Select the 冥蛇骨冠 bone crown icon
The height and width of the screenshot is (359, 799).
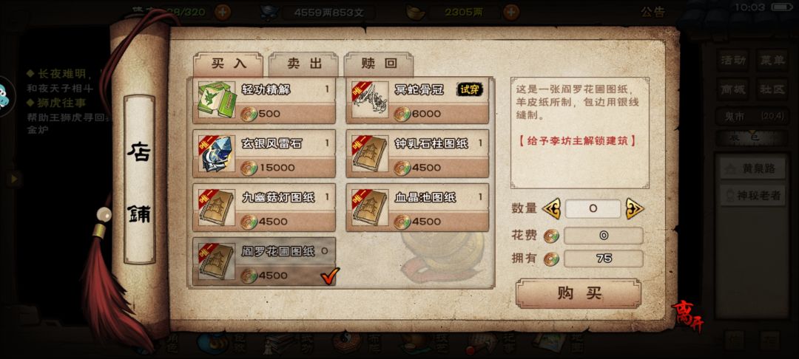(x=370, y=100)
